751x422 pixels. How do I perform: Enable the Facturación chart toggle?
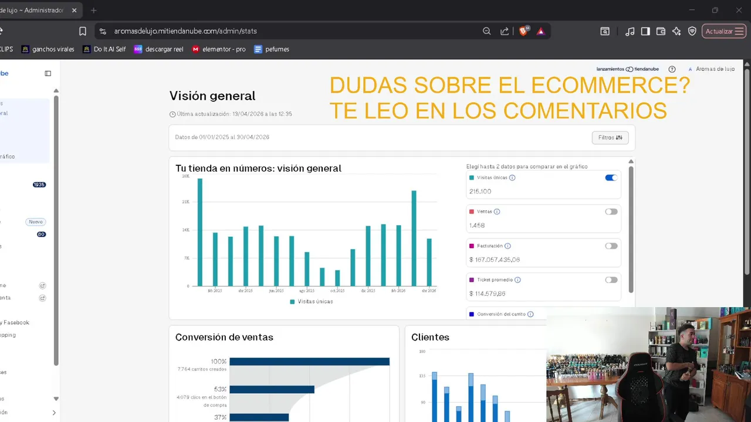[611, 246]
